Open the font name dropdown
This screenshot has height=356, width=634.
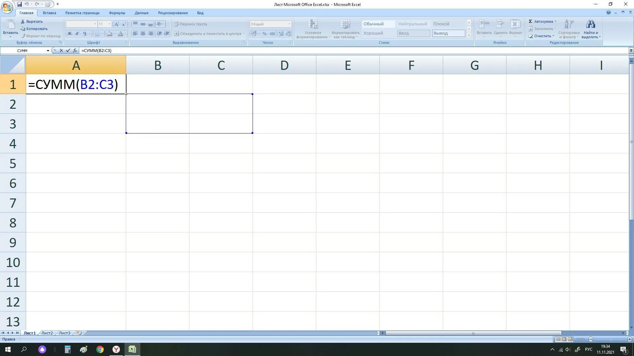[95, 24]
